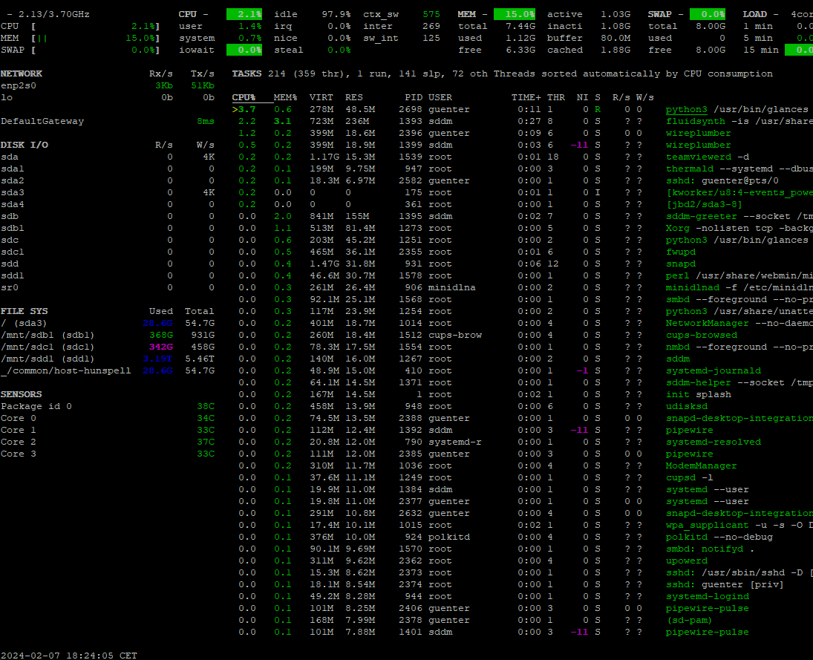Image resolution: width=813 pixels, height=660 pixels.
Task: Click the [jbd2/sda3-8] kernel thread entry
Action: coord(704,204)
